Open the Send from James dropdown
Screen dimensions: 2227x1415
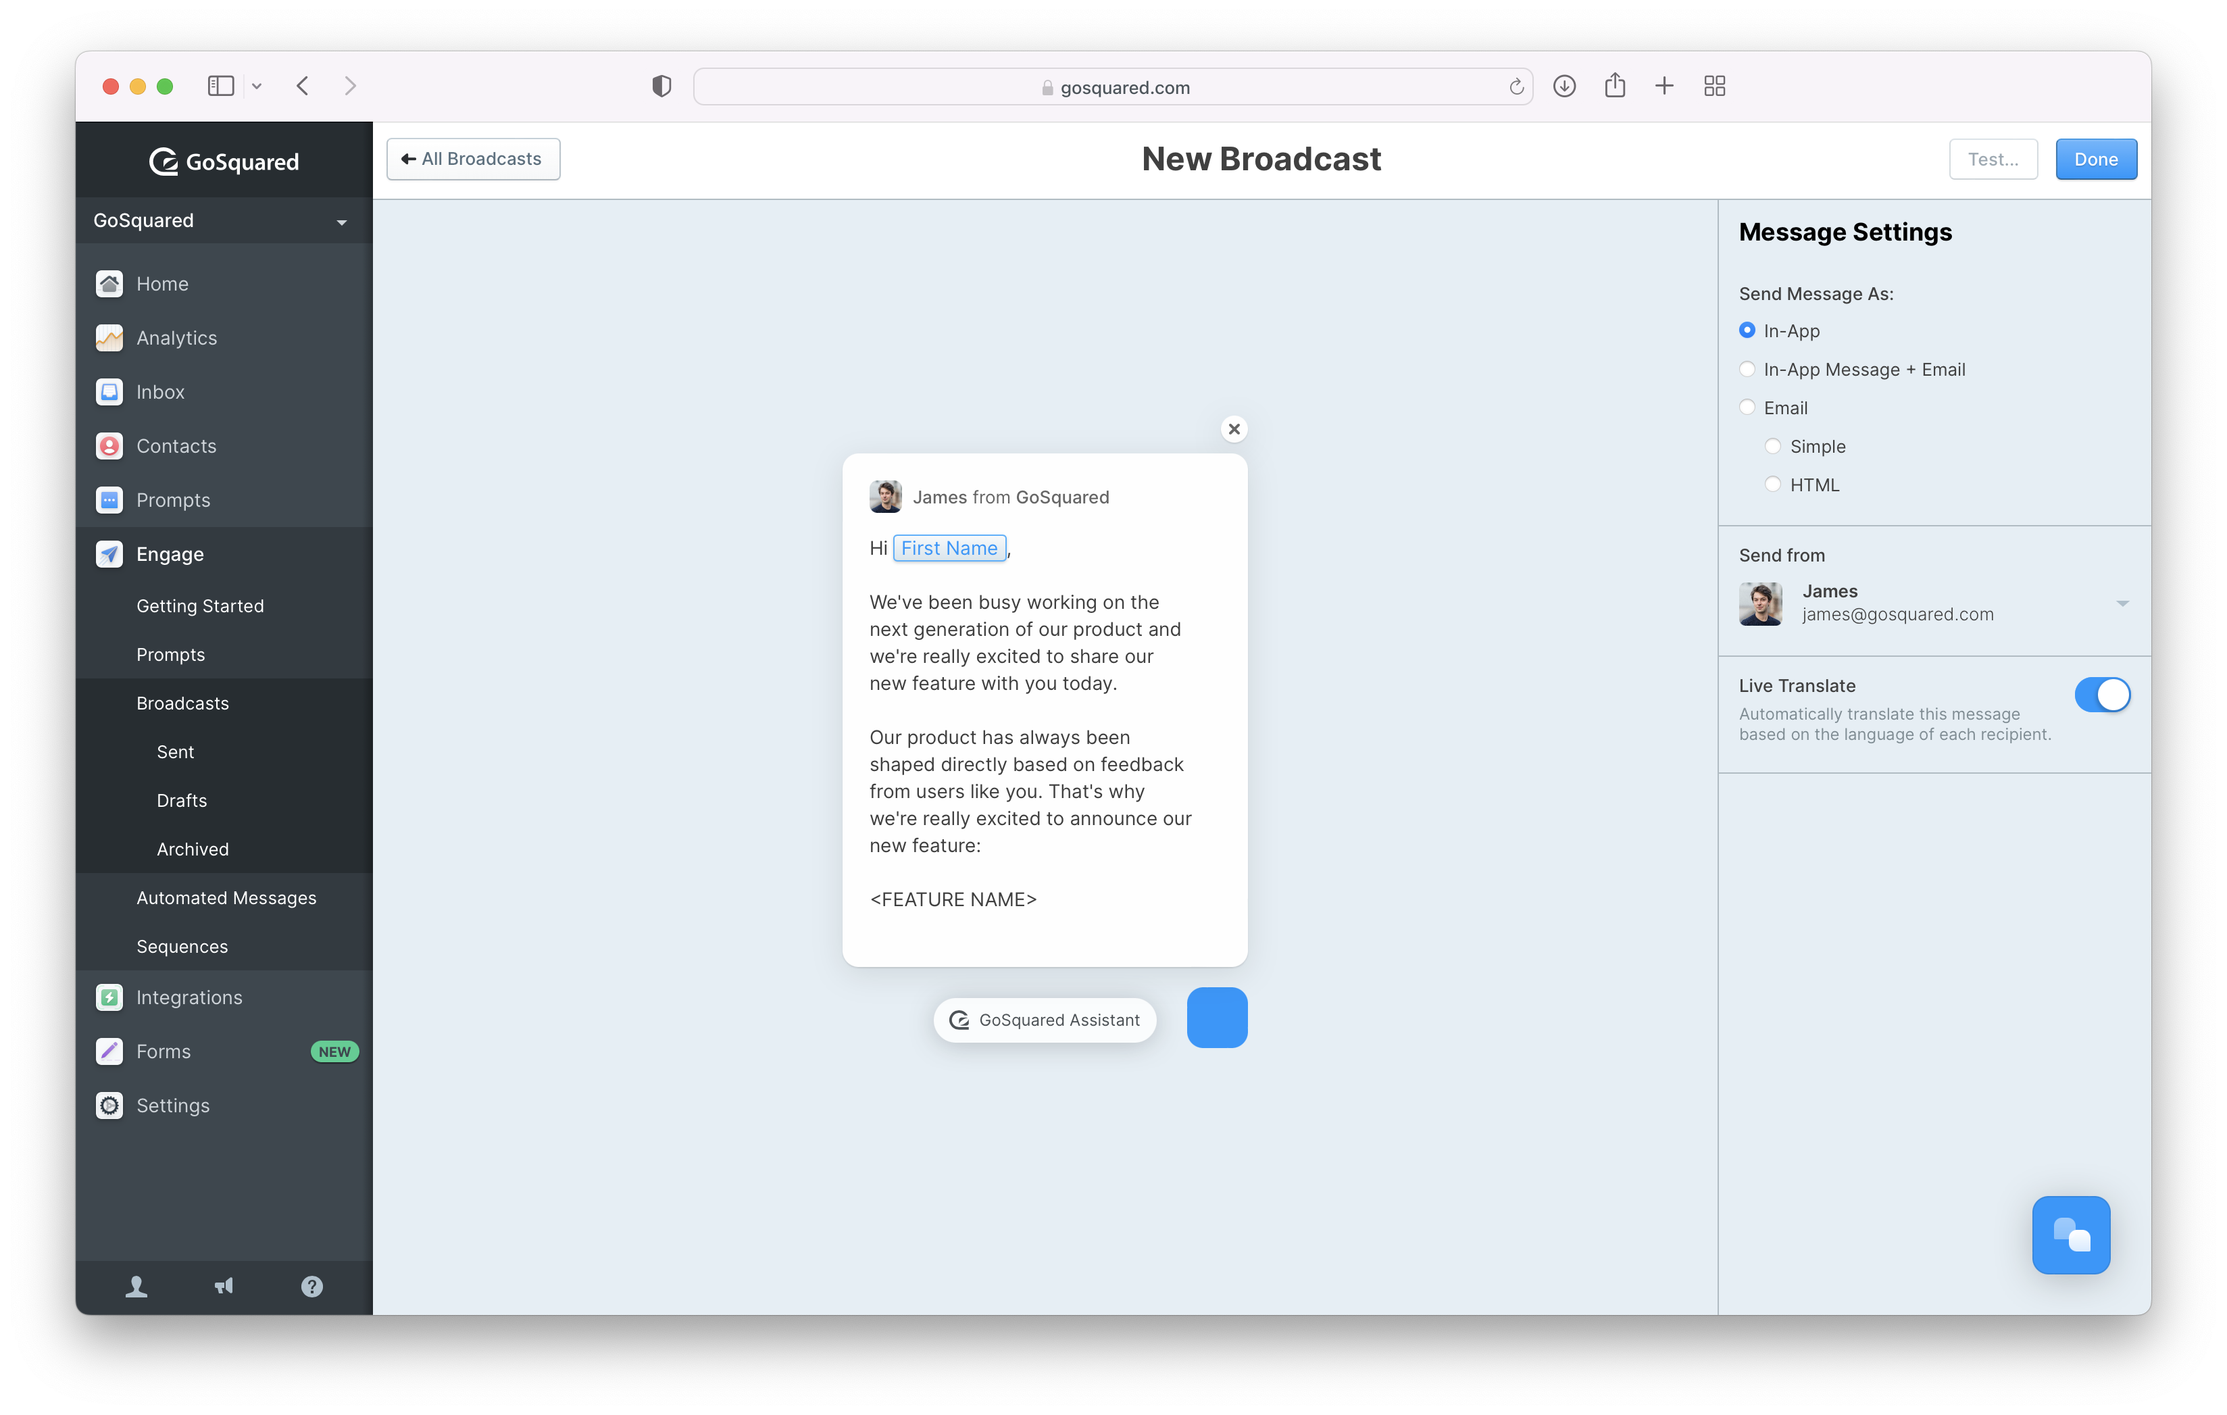point(1934,603)
